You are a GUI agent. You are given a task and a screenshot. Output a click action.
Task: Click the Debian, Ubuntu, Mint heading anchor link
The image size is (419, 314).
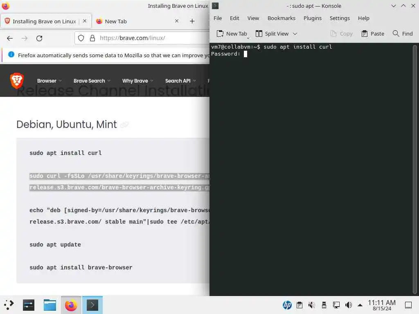[124, 125]
